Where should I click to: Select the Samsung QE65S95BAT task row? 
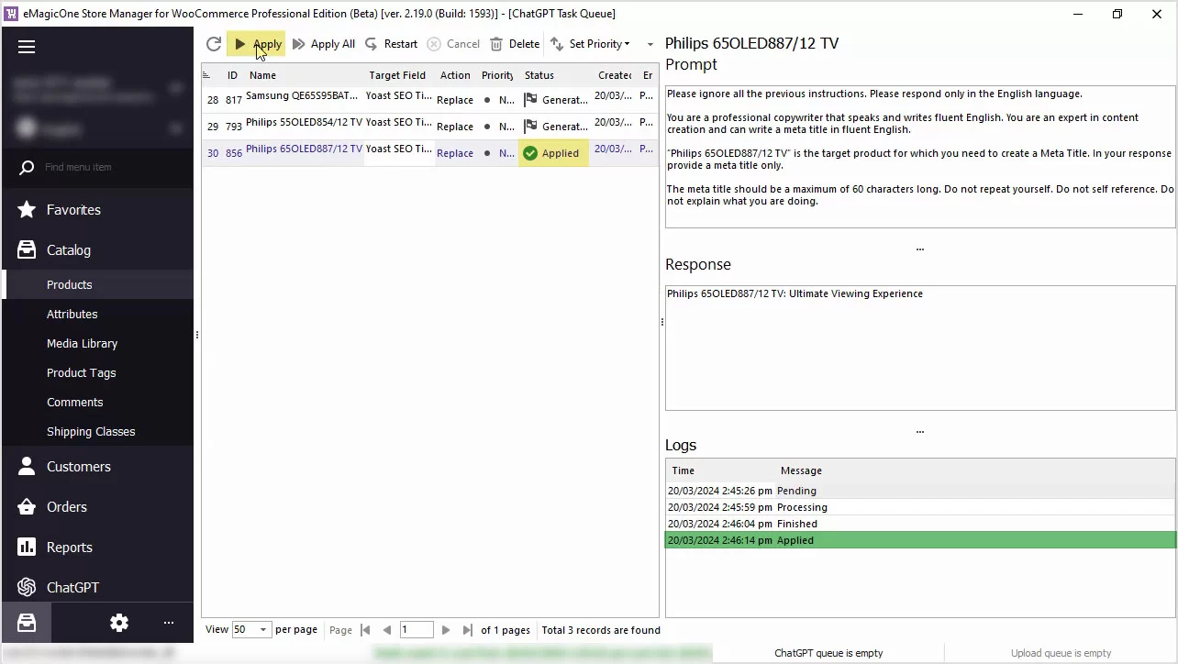303,99
